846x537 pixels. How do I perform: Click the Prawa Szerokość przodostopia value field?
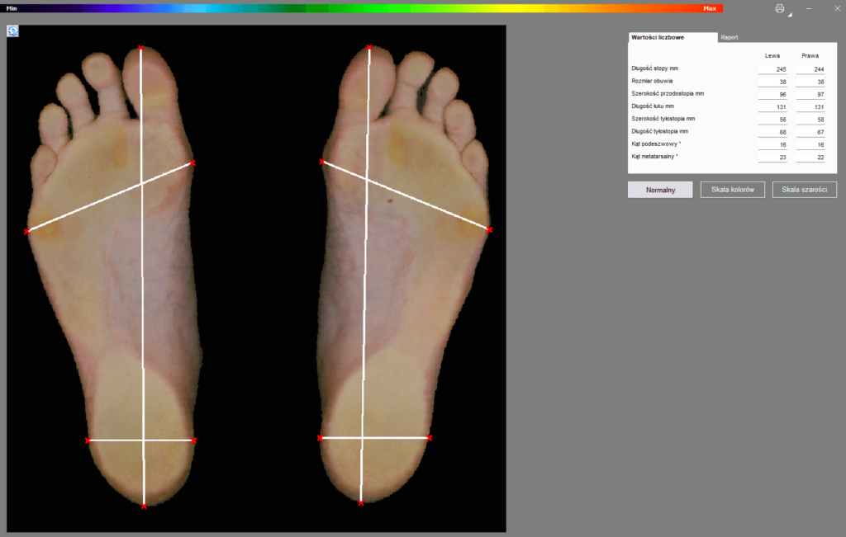tap(810, 94)
